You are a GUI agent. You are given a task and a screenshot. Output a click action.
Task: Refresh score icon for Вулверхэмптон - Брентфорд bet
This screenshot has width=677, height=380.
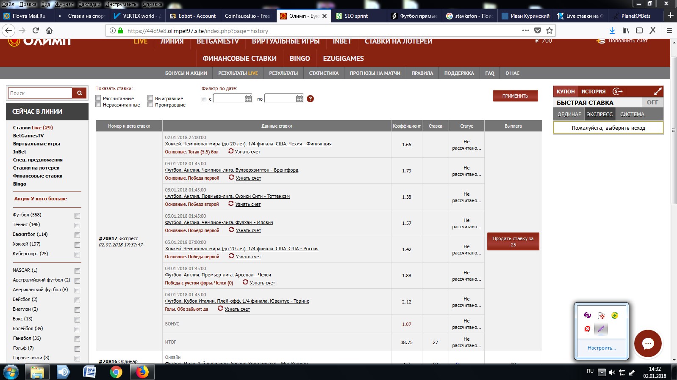point(231,177)
